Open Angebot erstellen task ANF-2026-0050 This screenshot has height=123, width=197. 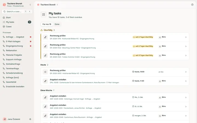pos(115,97)
